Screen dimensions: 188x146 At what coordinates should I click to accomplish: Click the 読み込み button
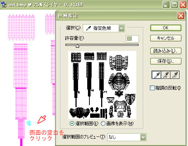click(166, 51)
